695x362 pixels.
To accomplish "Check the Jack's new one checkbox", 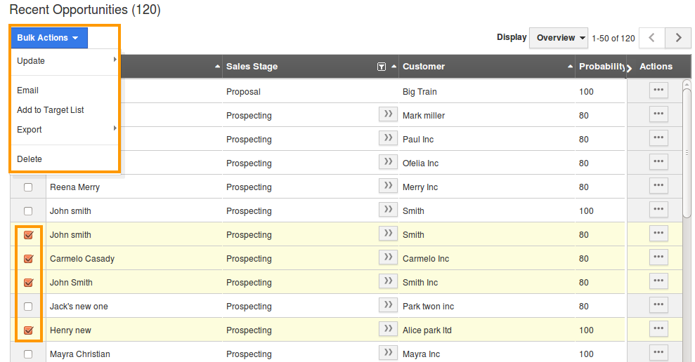I will (x=28, y=307).
